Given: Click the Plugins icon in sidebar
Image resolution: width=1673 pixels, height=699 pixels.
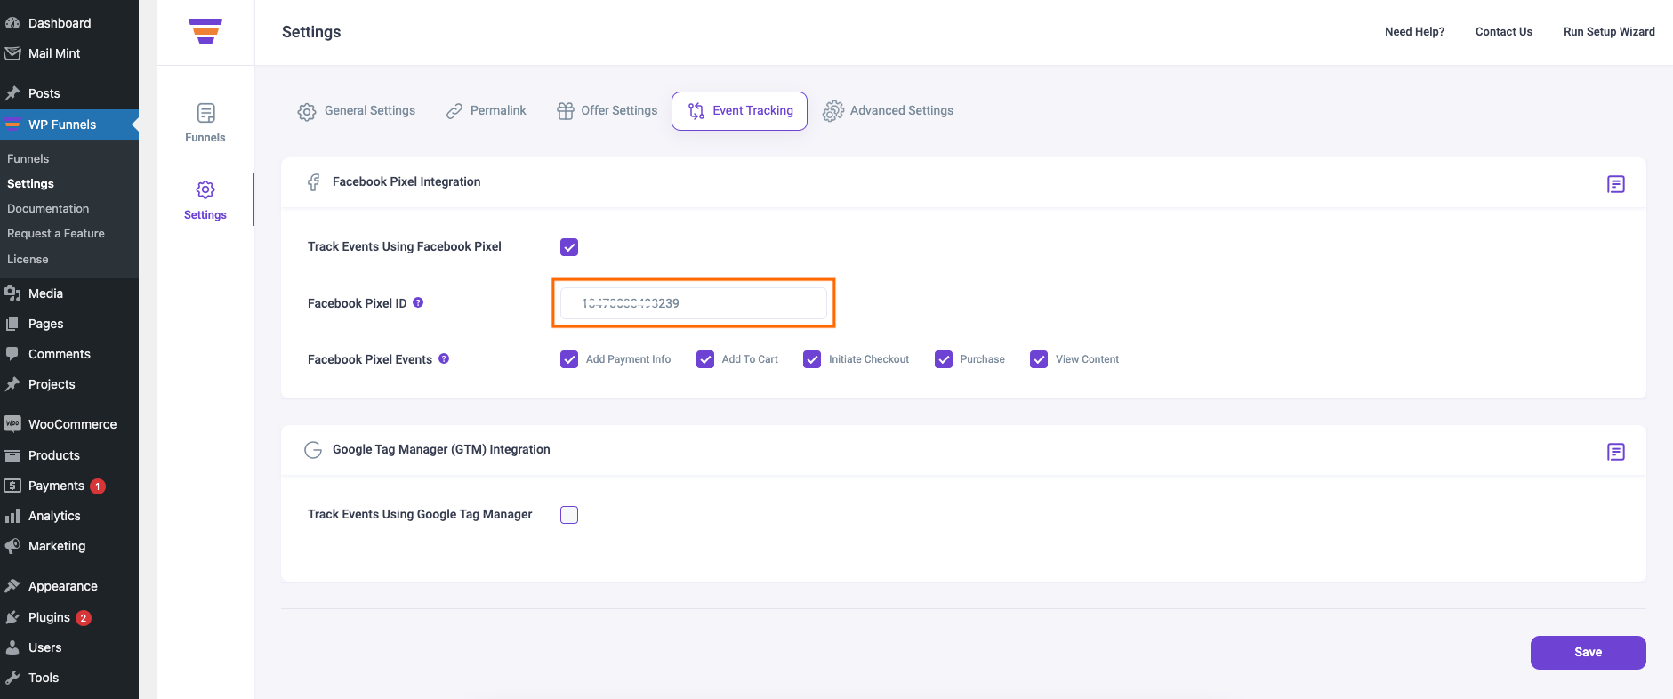Looking at the screenshot, I should coord(12,617).
